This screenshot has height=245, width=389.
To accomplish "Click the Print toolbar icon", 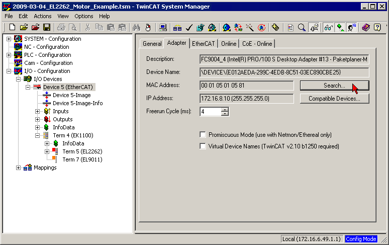I will click(x=61, y=27).
